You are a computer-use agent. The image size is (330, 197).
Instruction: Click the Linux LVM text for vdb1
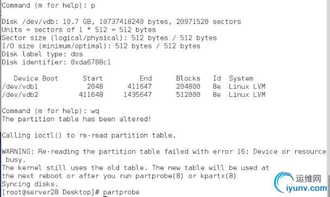[x=247, y=87]
